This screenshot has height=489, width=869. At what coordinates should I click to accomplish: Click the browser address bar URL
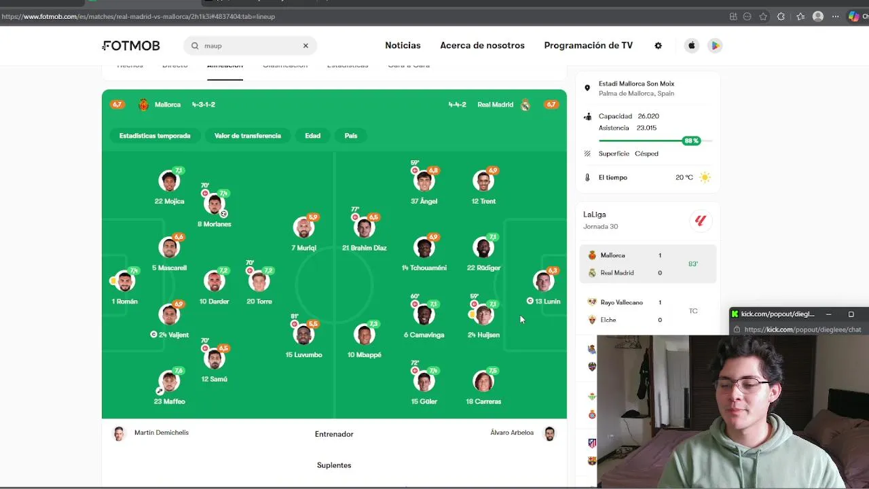[x=138, y=16]
